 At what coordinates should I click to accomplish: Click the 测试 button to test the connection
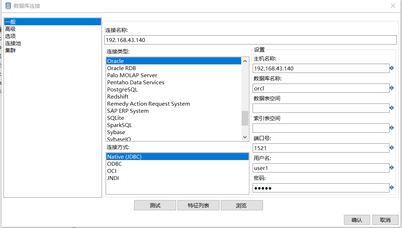point(155,205)
